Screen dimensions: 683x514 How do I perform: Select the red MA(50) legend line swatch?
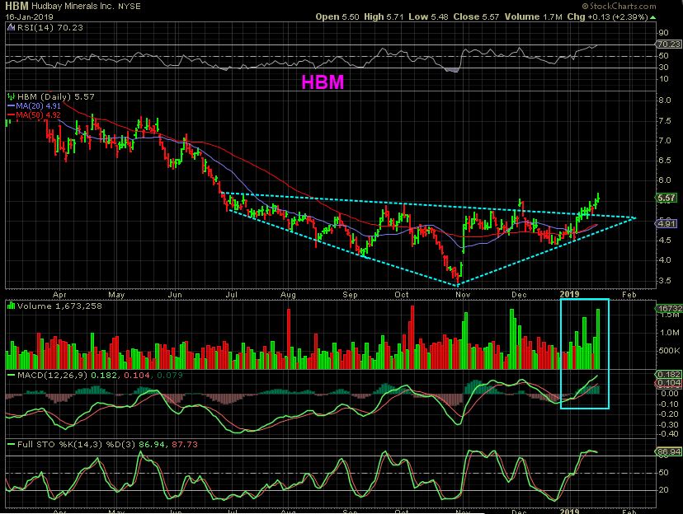click(11, 115)
